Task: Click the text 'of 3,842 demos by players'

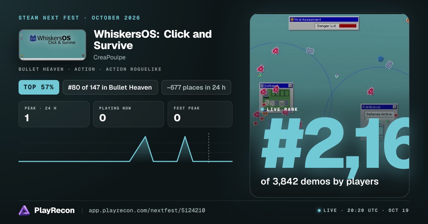Action: click(320, 181)
